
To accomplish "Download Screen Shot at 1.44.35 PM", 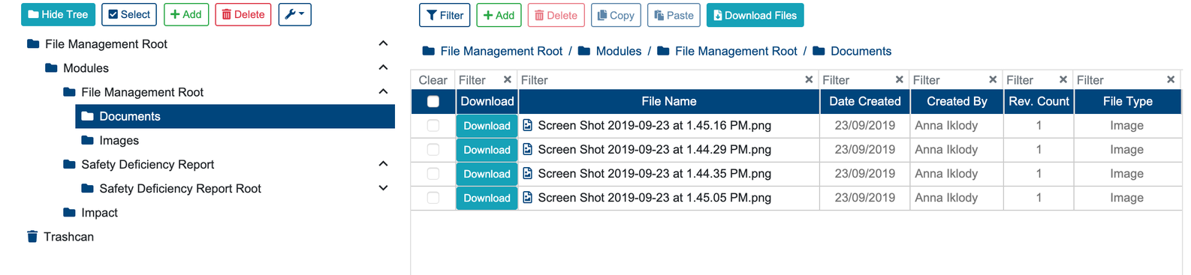I will (487, 174).
